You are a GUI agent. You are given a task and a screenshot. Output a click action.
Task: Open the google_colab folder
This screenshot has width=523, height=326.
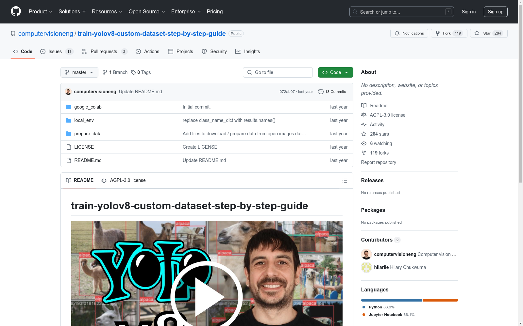(x=88, y=107)
